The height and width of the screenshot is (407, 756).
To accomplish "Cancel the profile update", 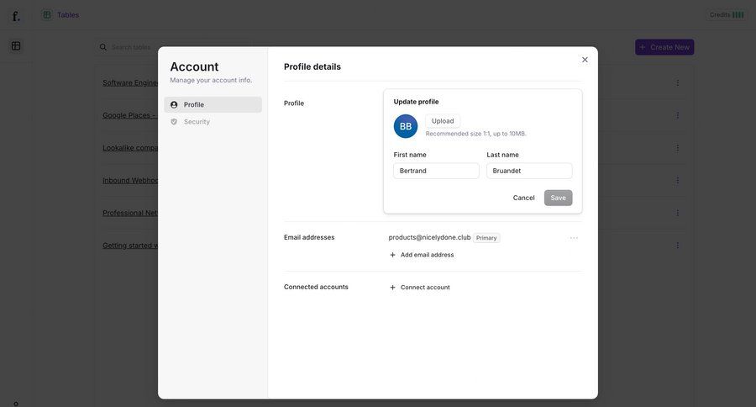I will point(523,198).
